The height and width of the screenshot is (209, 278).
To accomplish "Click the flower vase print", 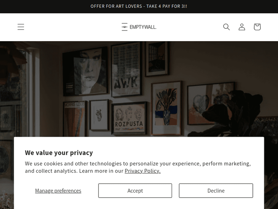I will coord(166,108).
